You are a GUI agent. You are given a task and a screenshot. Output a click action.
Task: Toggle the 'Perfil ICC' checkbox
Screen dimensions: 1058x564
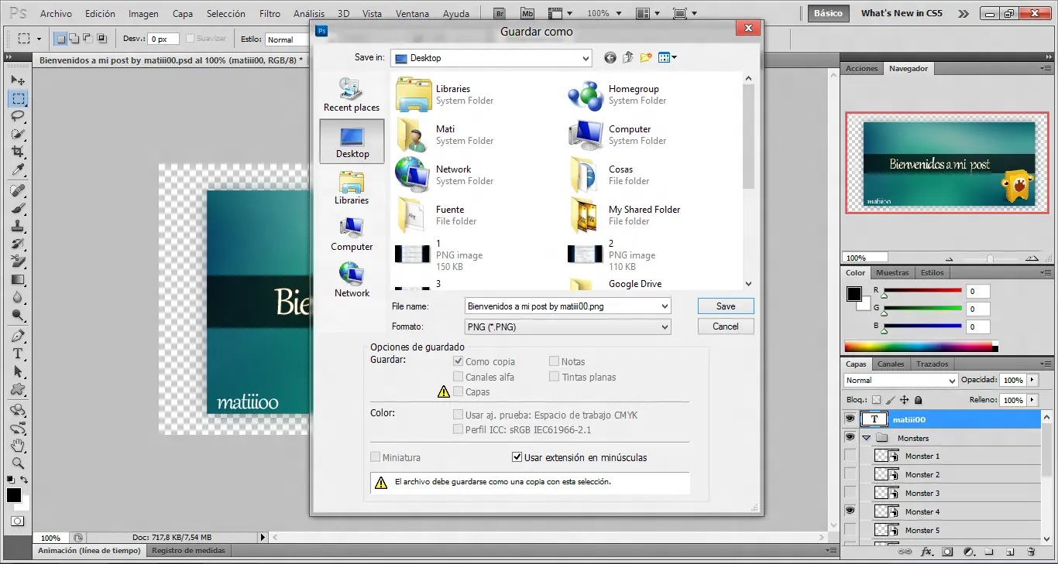click(x=459, y=429)
